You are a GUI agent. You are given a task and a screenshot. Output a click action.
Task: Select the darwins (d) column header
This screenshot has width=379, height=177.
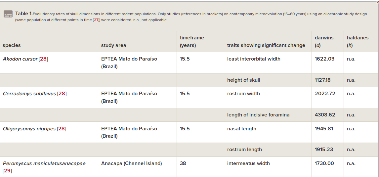pos(328,42)
